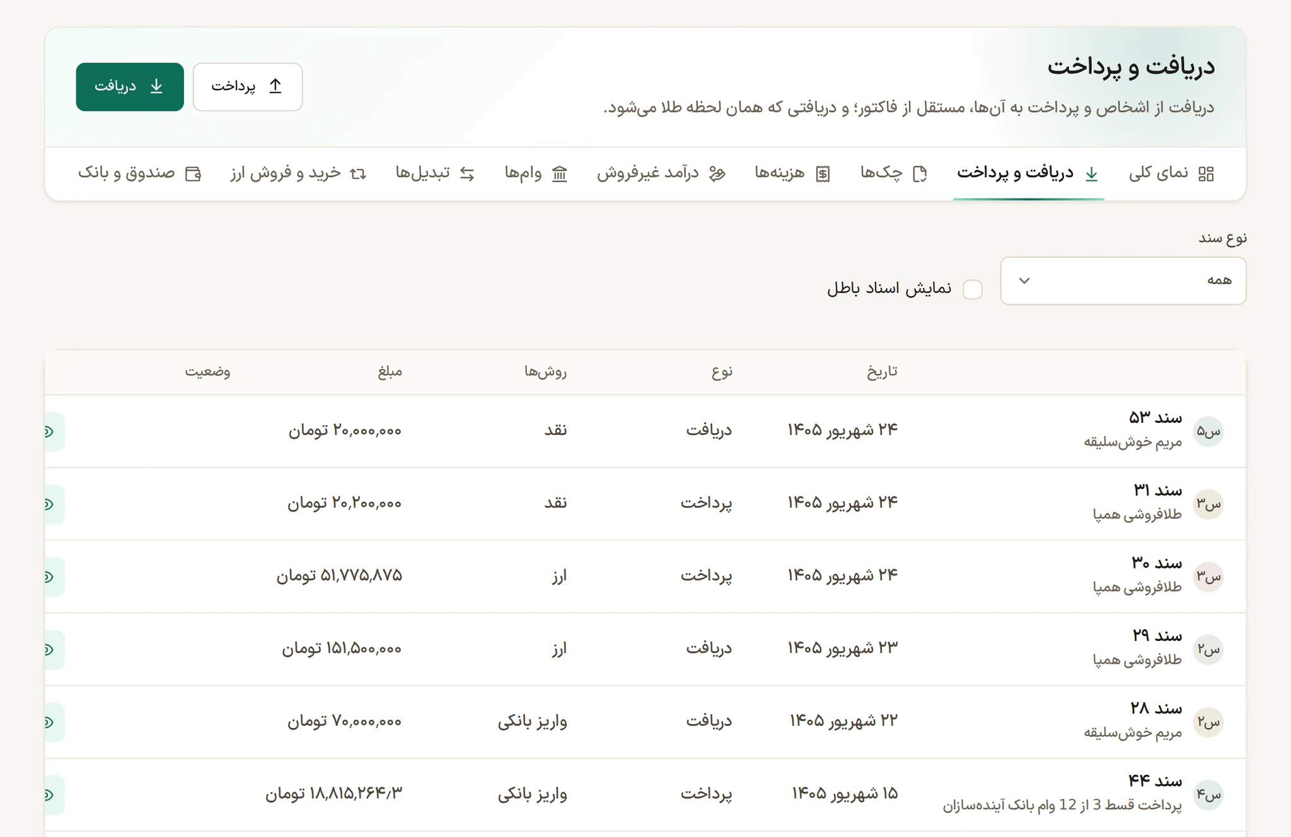
Task: Click مریم خوش‌سلیقه under سند ۲۸
Action: (x=1133, y=733)
